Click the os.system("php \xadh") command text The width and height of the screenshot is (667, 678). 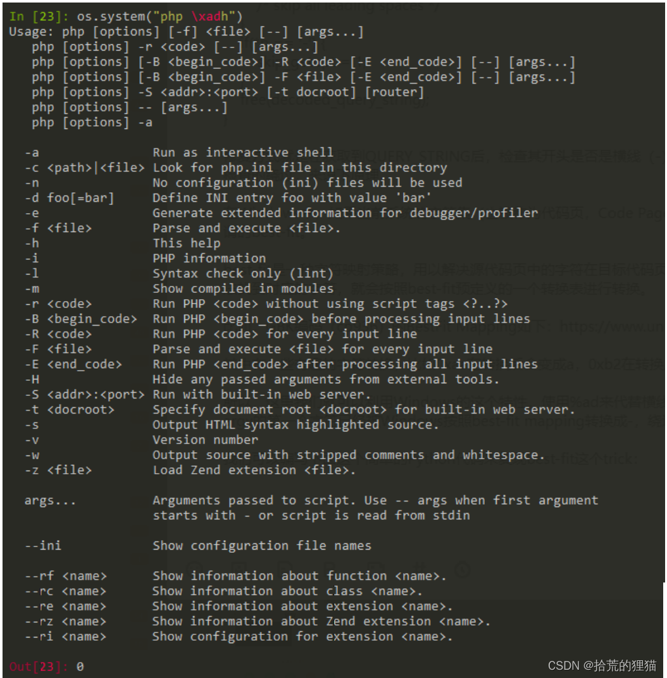(x=159, y=16)
